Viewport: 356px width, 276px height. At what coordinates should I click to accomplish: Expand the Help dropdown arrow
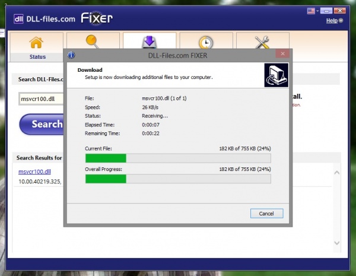[341, 21]
